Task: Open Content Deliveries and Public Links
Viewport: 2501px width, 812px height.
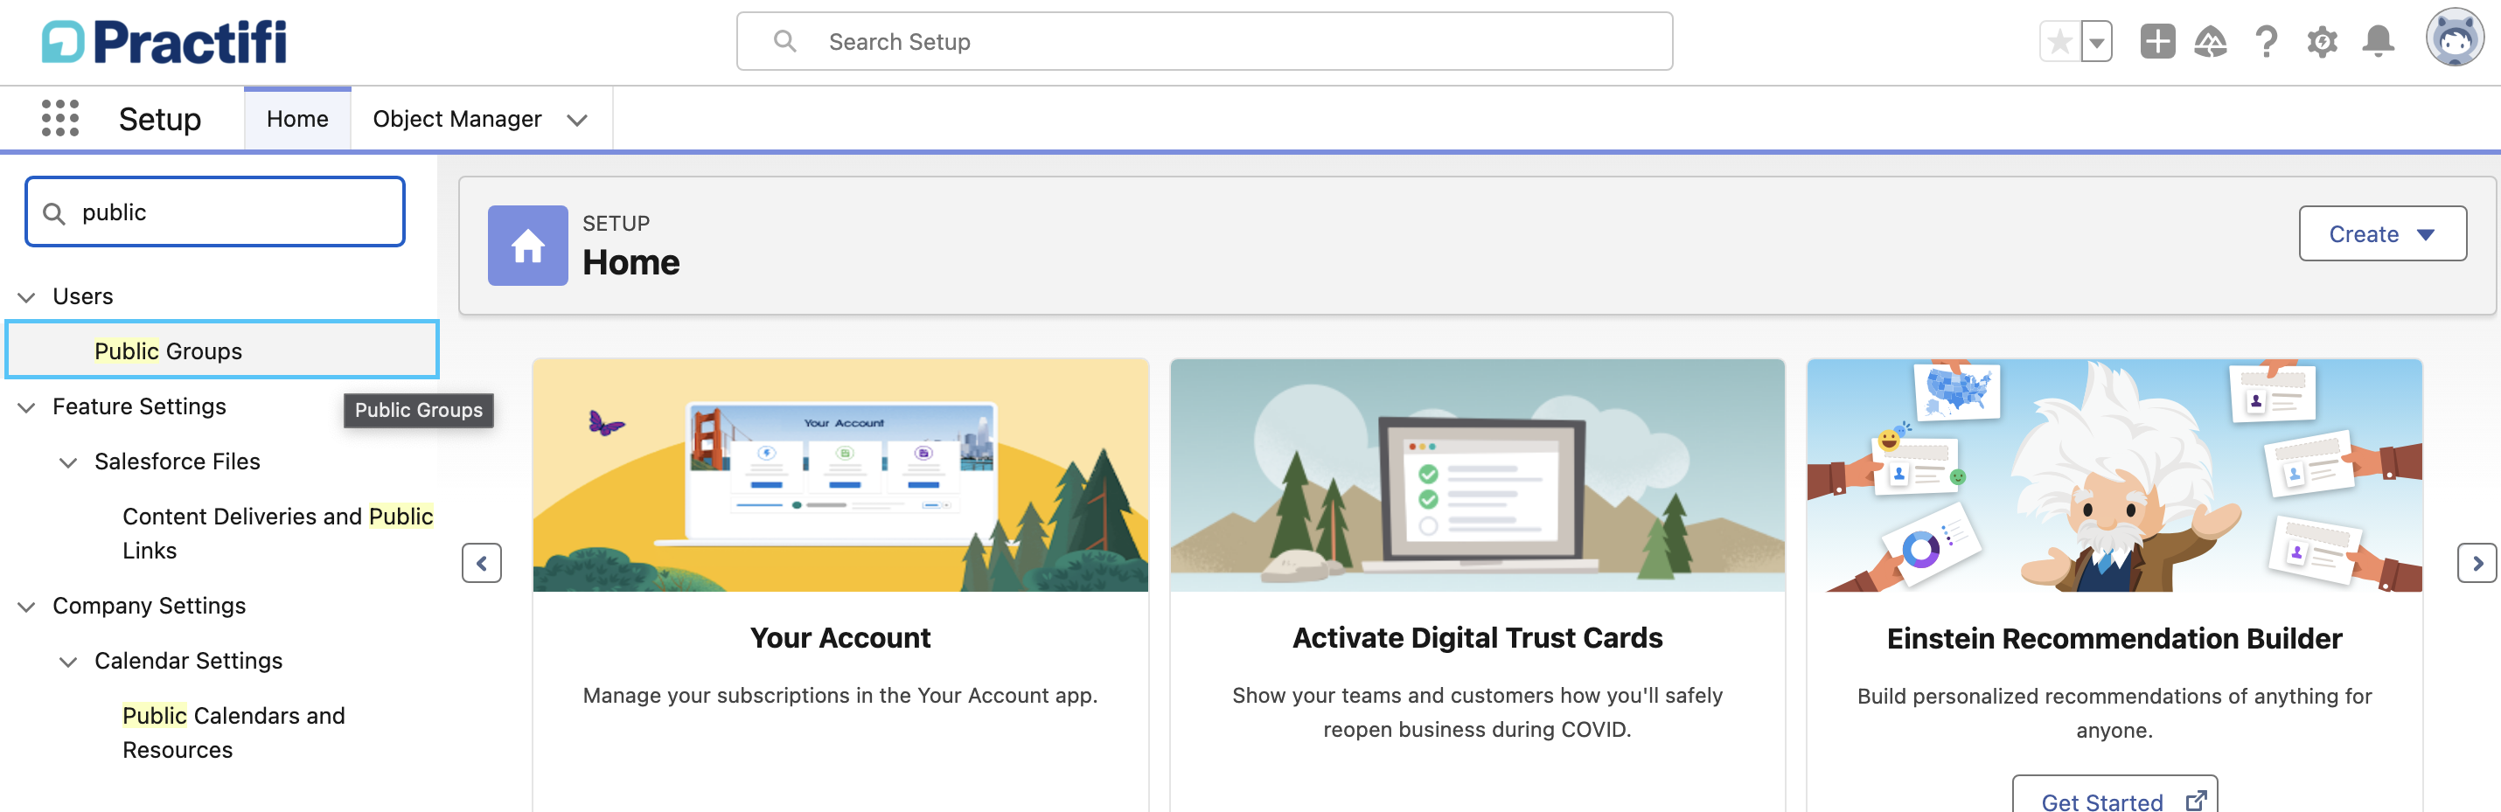Action: tap(278, 532)
